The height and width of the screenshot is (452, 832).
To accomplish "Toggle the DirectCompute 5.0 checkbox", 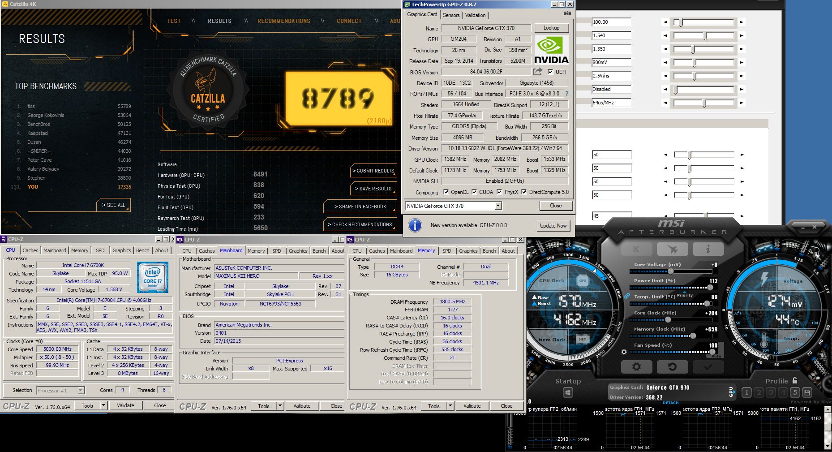I will pyautogui.click(x=524, y=192).
